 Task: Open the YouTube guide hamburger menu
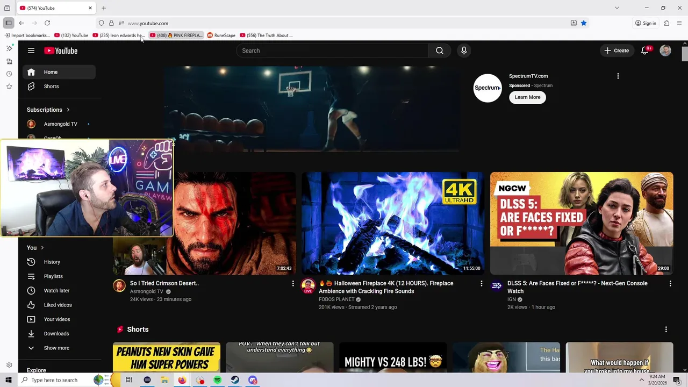coord(31,51)
